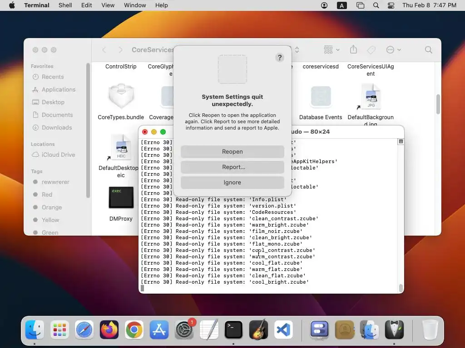Click the user account icon in menu bar

(x=324, y=5)
